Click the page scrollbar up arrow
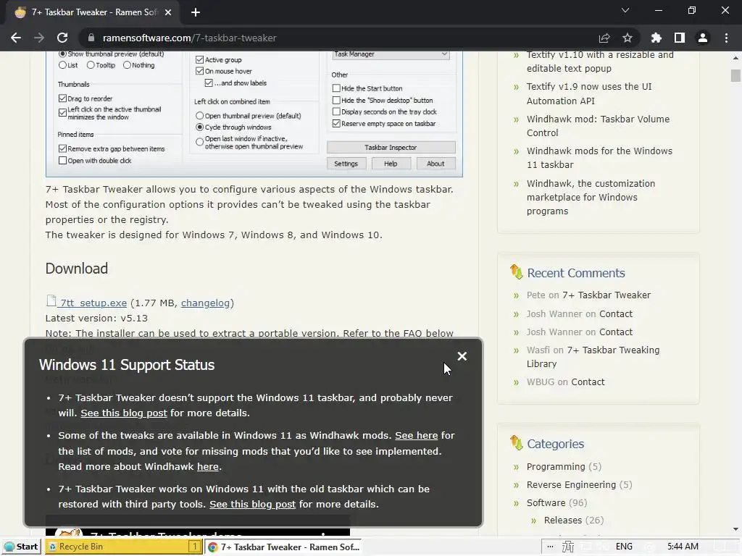Screen dimensions: 742x556 pos(735,58)
